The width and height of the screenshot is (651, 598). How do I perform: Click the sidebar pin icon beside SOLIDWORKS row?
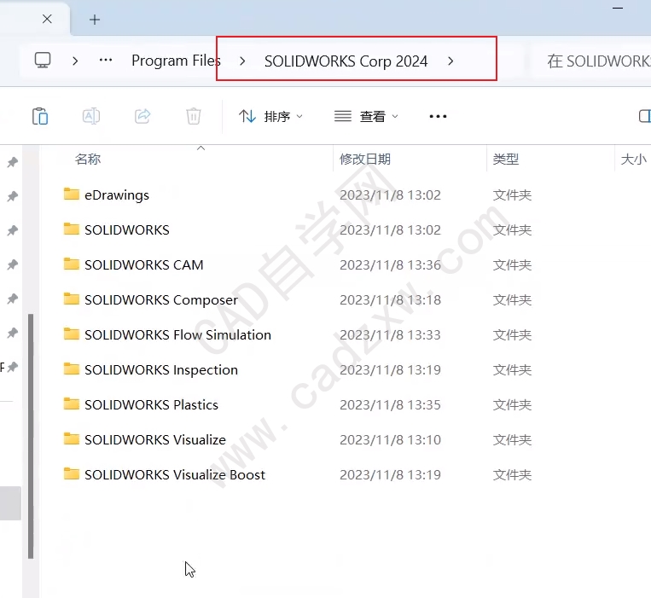point(13,230)
